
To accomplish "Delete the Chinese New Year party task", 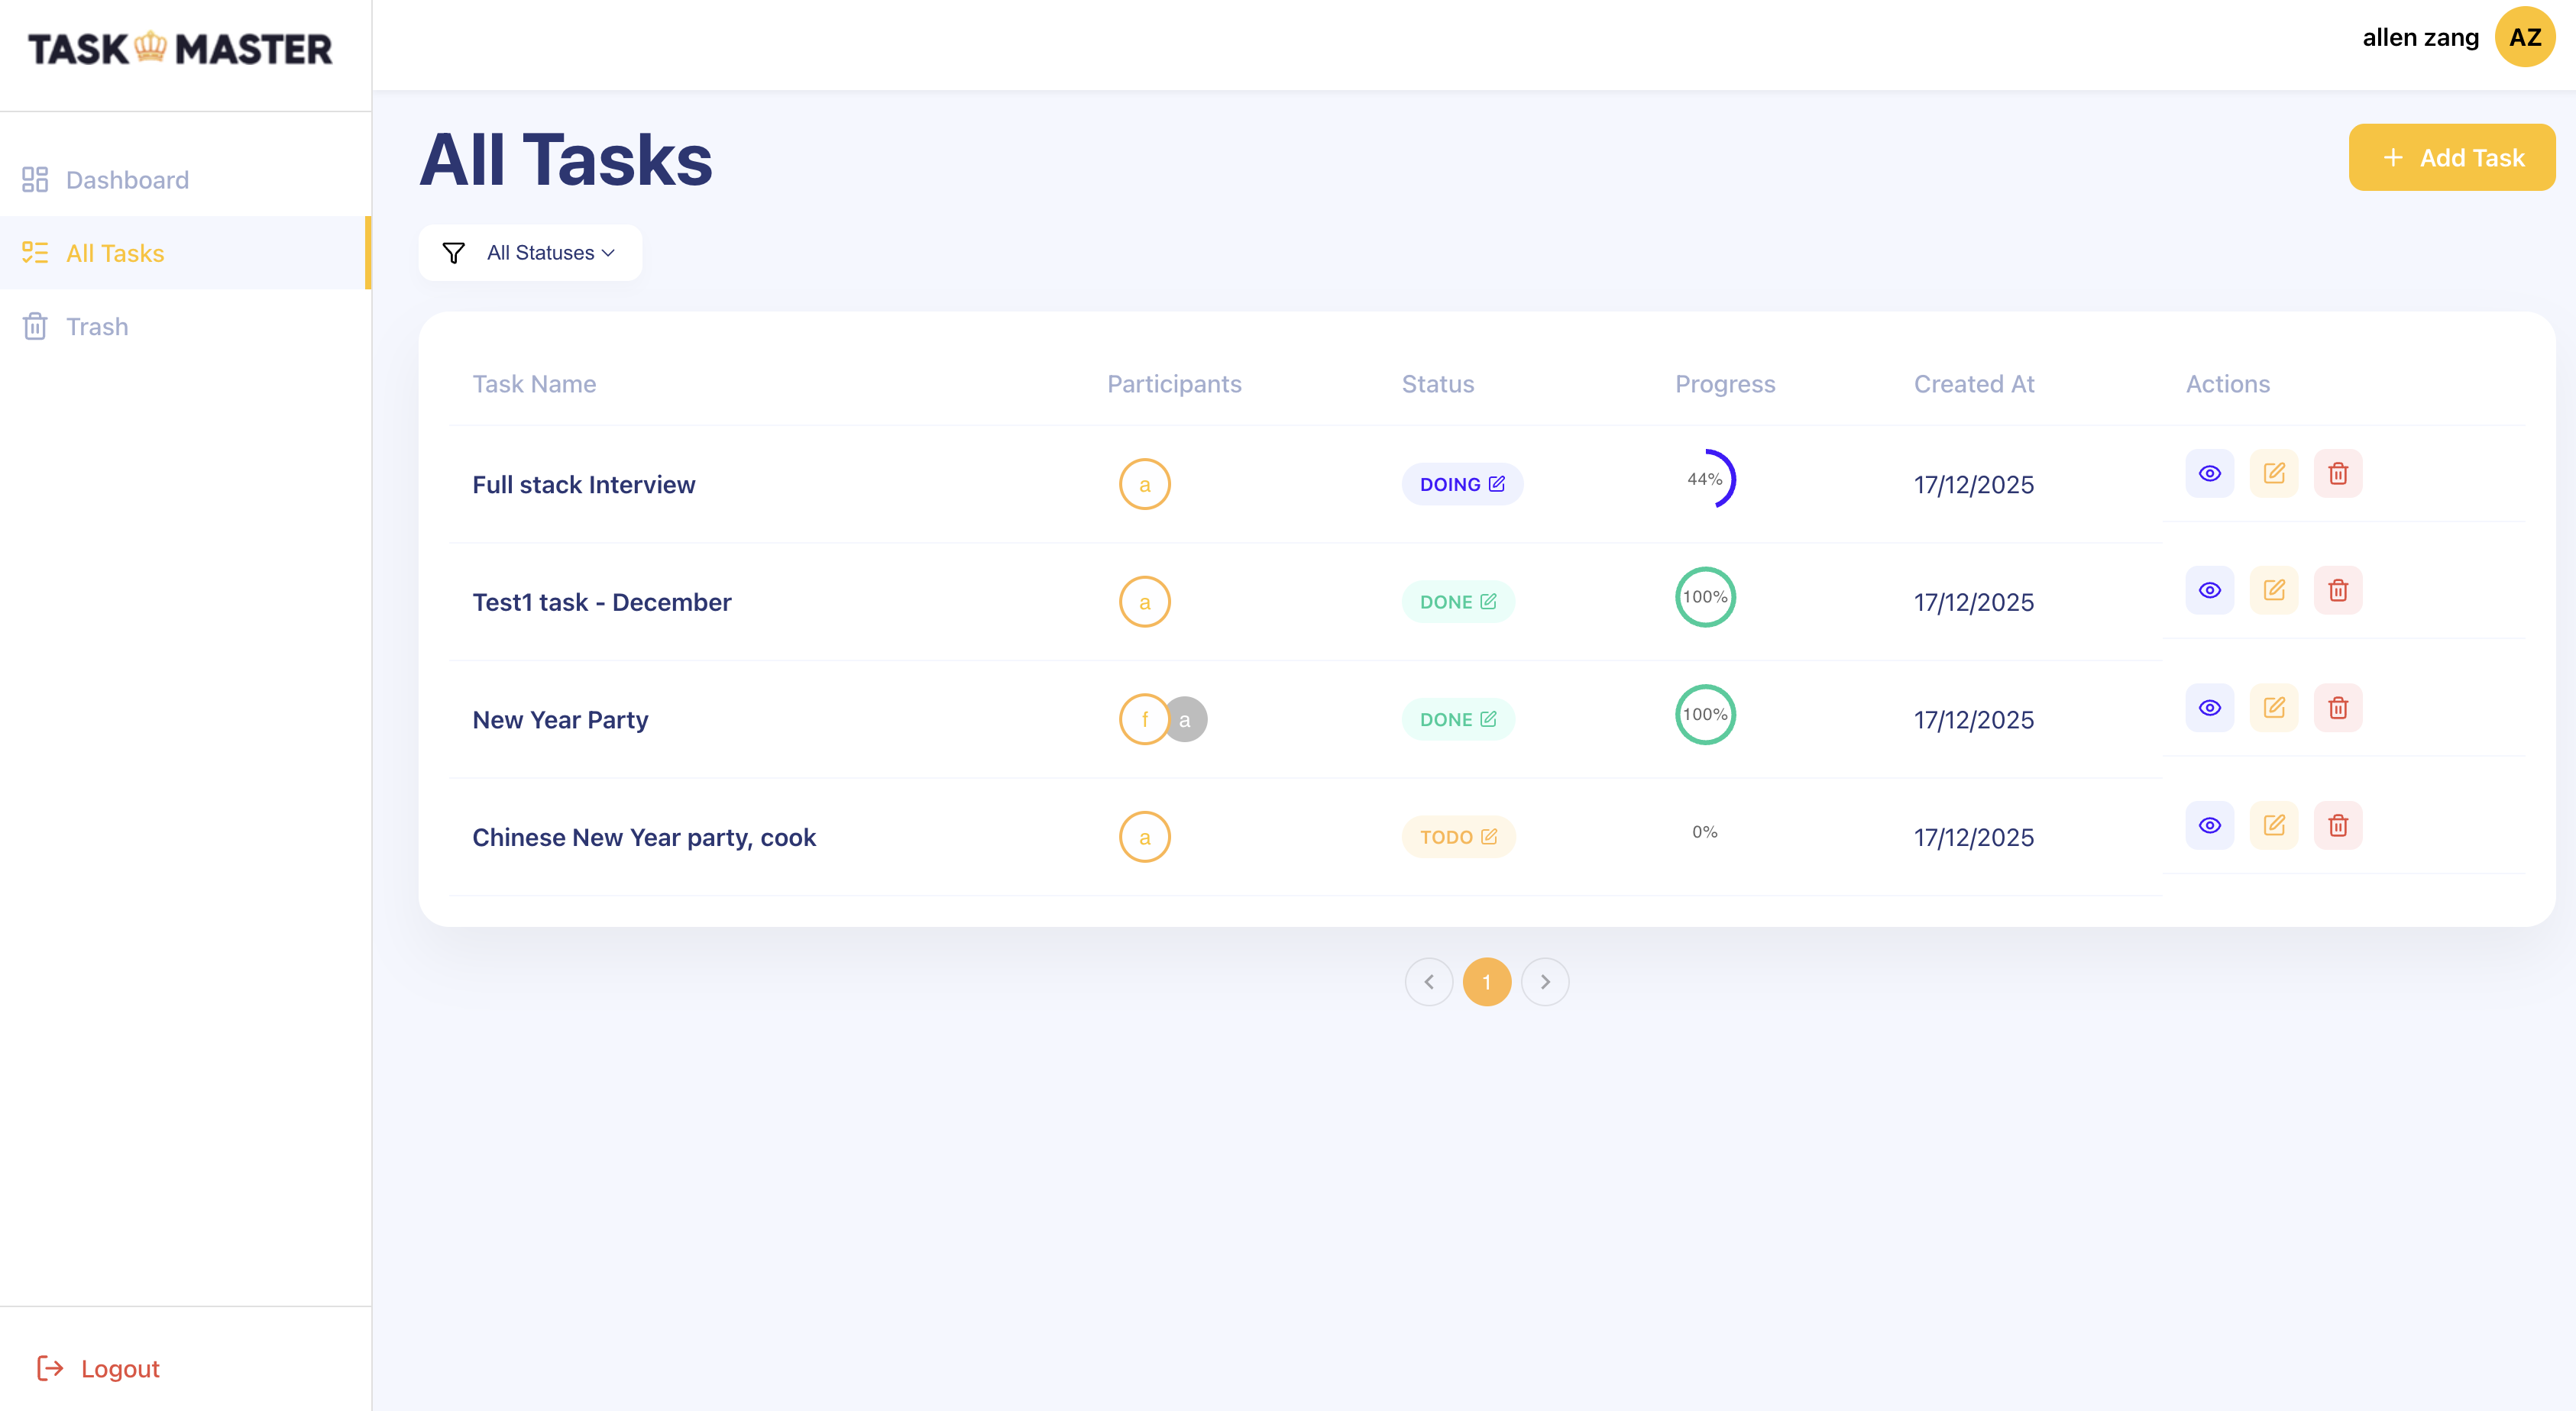I will 2337,825.
